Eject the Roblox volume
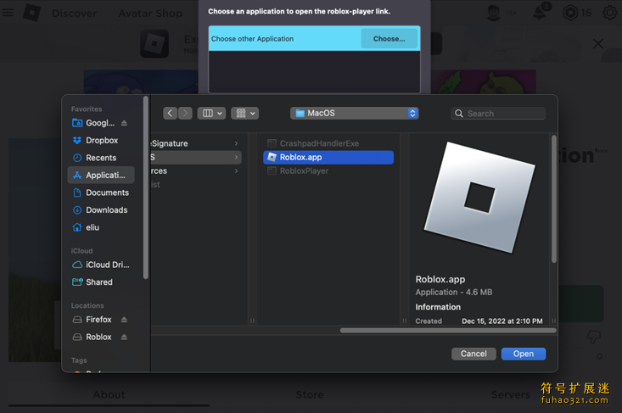622x413 pixels. point(124,337)
